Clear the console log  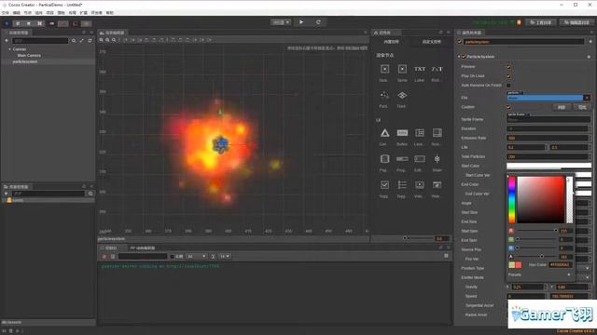[104, 257]
